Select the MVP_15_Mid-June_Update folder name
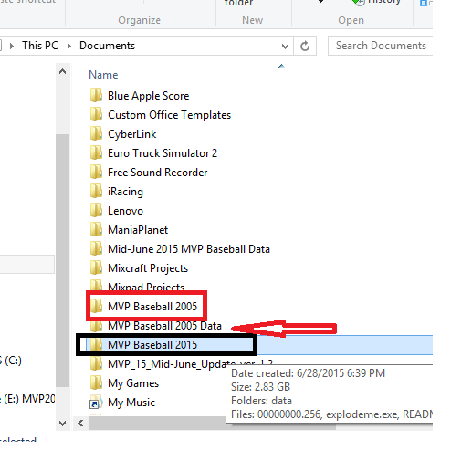 coord(190,364)
